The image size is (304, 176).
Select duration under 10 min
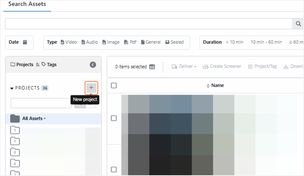pos(235,42)
